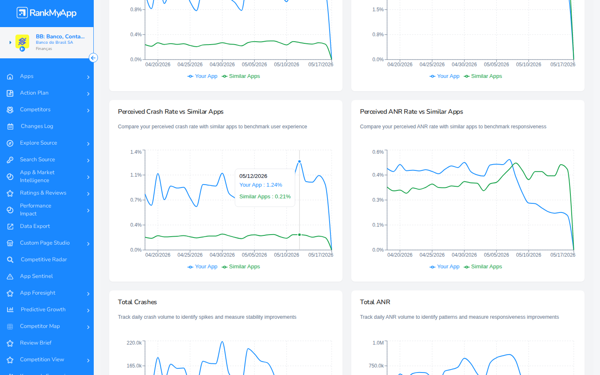Expand the Explore Source chevron
The width and height of the screenshot is (600, 375).
point(88,144)
